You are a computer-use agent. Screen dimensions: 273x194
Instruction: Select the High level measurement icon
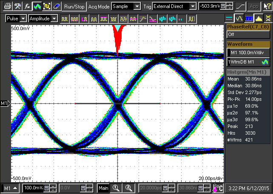coord(65,19)
